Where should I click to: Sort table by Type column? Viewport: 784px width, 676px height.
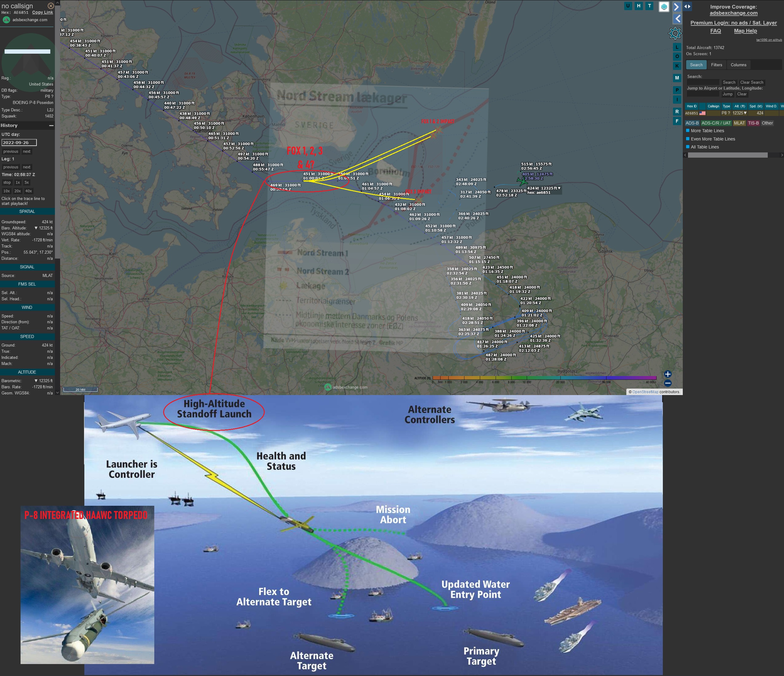point(726,106)
